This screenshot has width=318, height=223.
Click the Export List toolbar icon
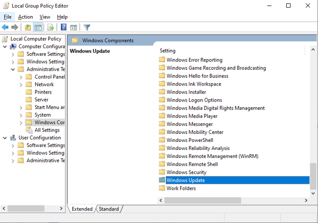click(50, 27)
